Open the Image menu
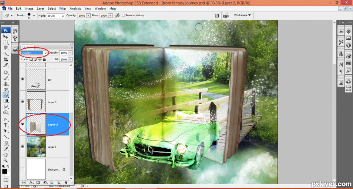Viewport: 353px width, 189px height. click(x=29, y=9)
